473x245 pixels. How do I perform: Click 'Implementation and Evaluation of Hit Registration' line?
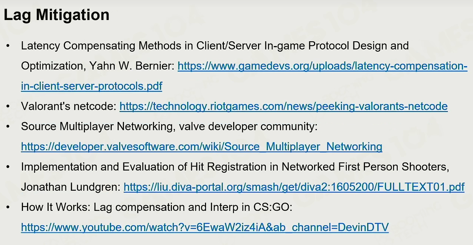pyautogui.click(x=235, y=167)
